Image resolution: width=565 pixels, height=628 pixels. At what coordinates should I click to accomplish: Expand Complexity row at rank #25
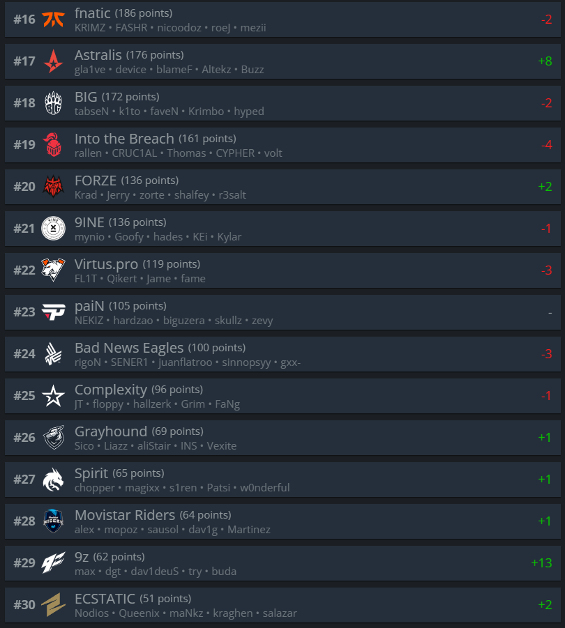tap(282, 396)
